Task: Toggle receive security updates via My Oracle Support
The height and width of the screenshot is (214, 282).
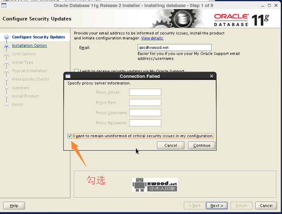Action: coord(76,71)
